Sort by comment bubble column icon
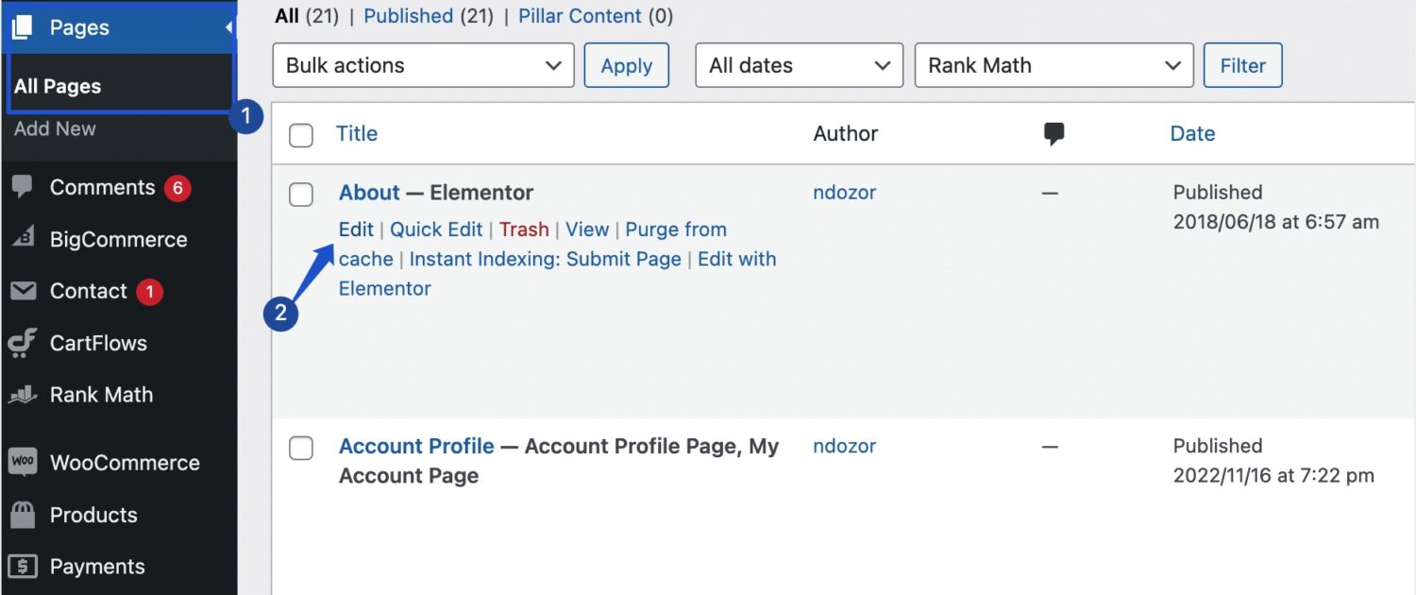 (1054, 135)
